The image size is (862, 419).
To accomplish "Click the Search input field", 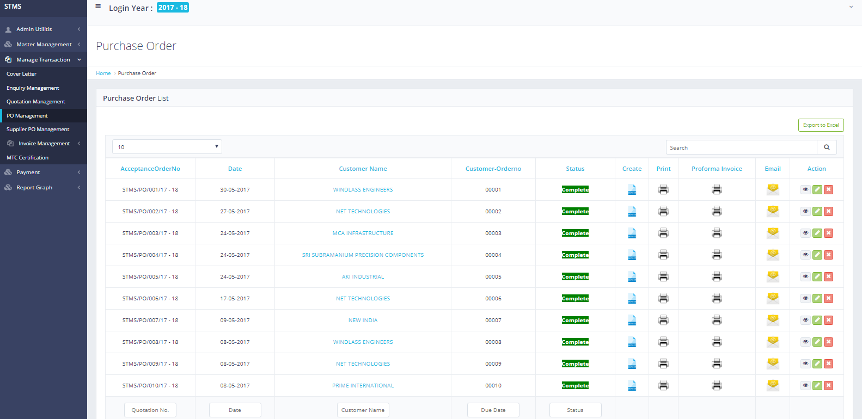I will 741,147.
